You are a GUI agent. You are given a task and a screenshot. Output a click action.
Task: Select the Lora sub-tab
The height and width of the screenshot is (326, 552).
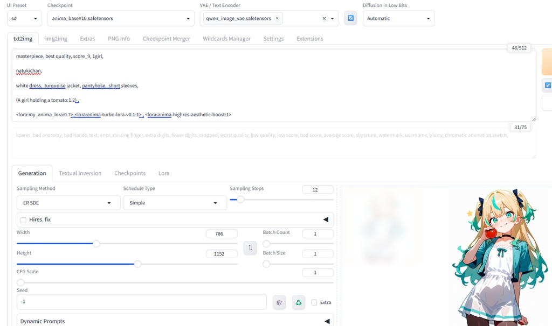click(x=164, y=173)
